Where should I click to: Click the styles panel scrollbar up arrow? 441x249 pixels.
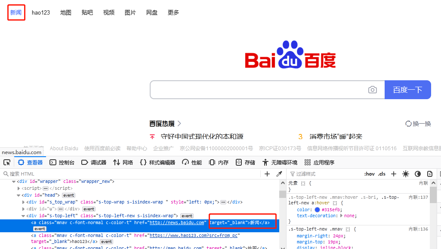coord(433,183)
